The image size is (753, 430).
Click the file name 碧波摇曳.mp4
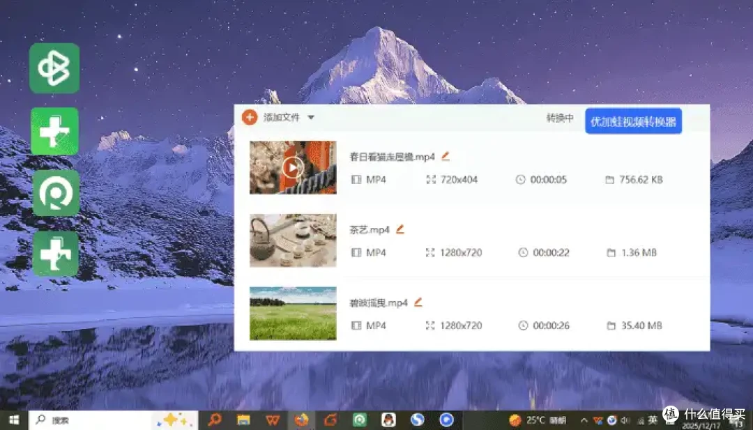(379, 303)
